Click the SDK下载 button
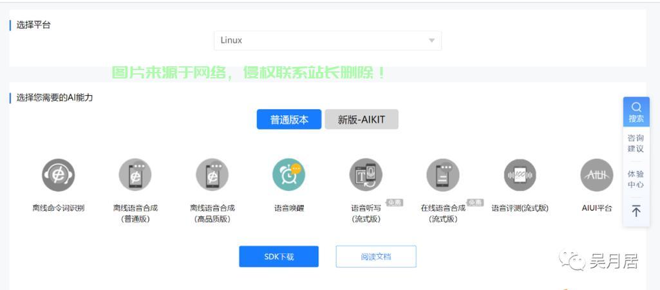 pyautogui.click(x=279, y=257)
